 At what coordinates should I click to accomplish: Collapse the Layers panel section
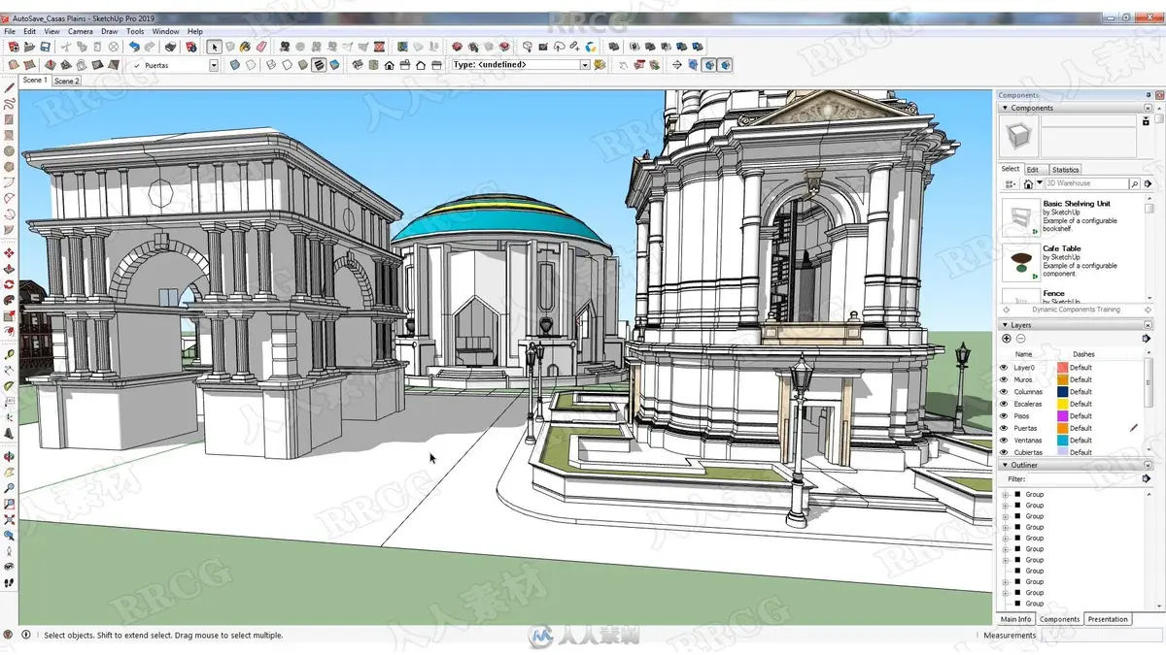pos(1005,325)
